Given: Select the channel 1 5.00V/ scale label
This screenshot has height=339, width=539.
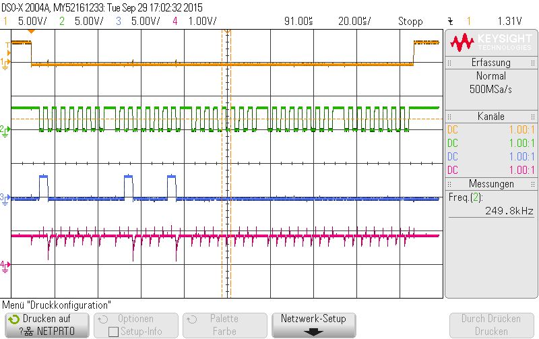Looking at the screenshot, I should pyautogui.click(x=32, y=22).
